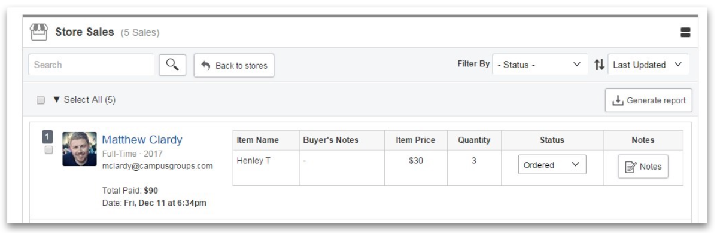This screenshot has height=233, width=717.
Task: Toggle sort order with the arrows icon
Action: point(599,65)
